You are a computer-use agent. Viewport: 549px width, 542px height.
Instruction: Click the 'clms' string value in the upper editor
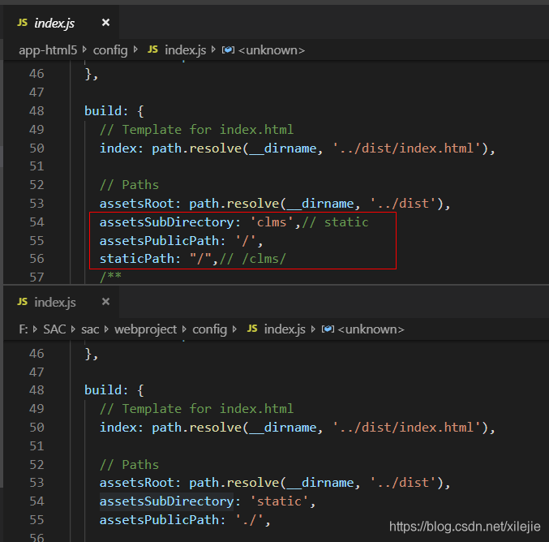click(x=272, y=222)
